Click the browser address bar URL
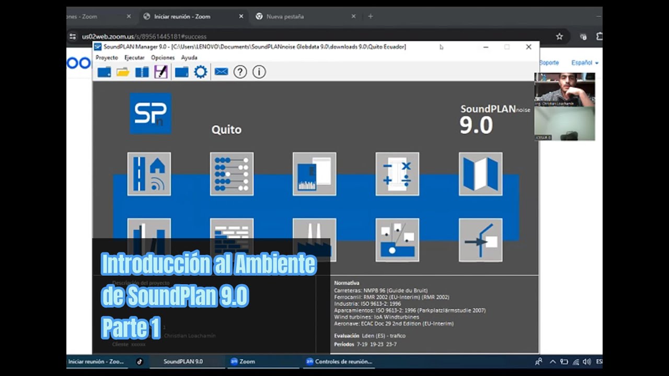 click(x=144, y=37)
